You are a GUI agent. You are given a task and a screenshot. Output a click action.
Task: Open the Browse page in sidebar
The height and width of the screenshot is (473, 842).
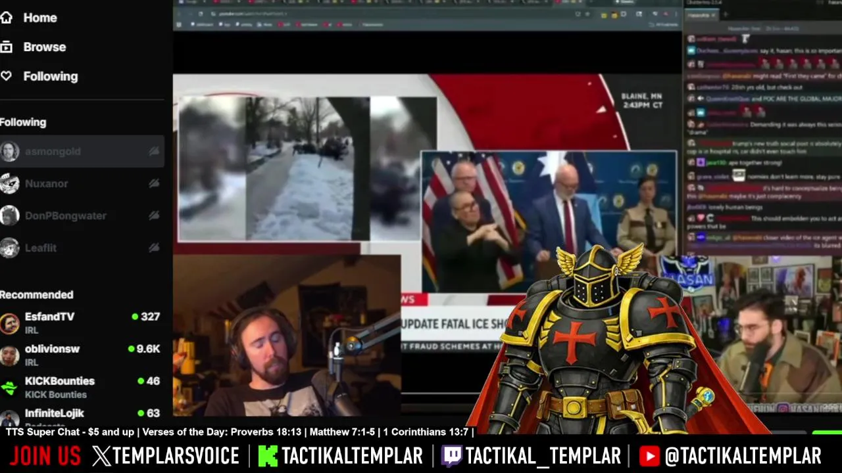point(33,47)
